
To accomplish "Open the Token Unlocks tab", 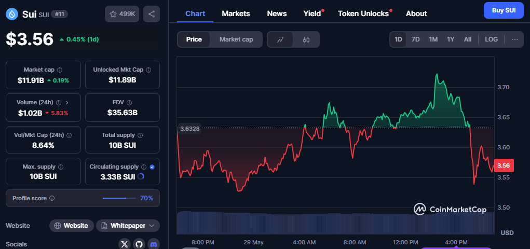I will (363, 13).
